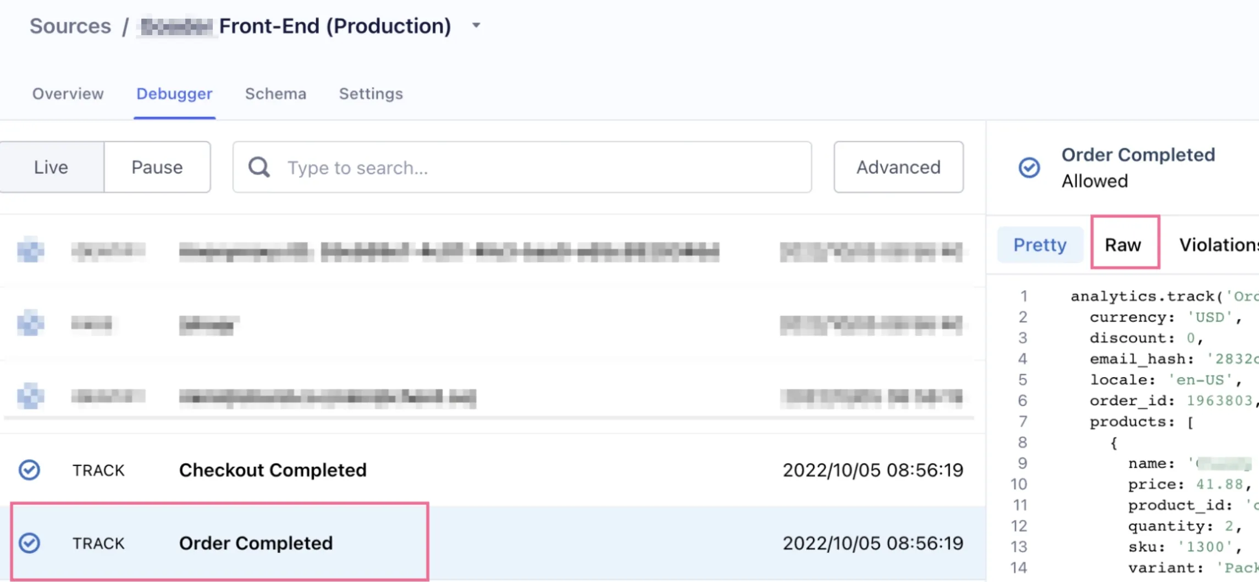Click the Order Completed row timestamp
This screenshot has width=1259, height=582.
pos(873,543)
